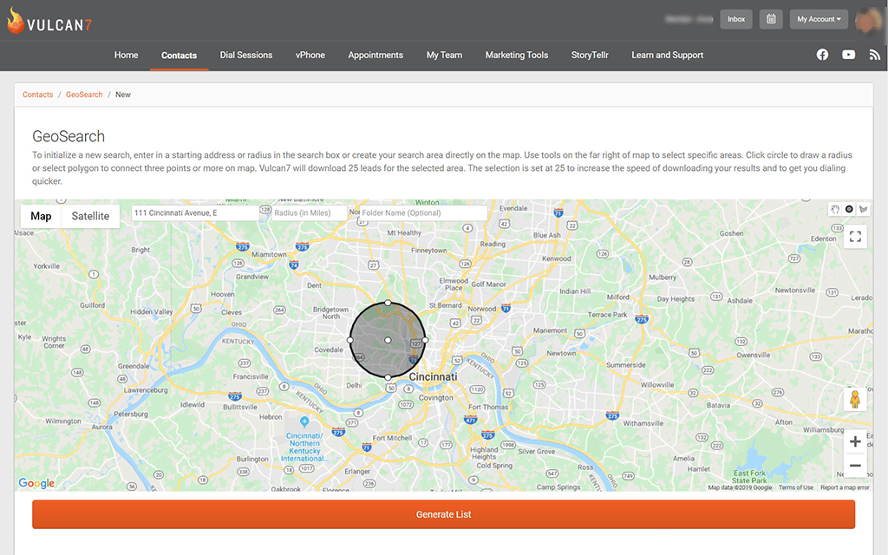Click the Folder Name (Optional) field
The image size is (888, 555).
(422, 213)
